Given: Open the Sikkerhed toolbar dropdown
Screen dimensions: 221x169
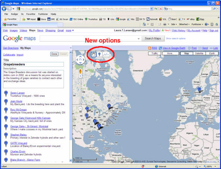Looking at the screenshot, I should (185, 24).
